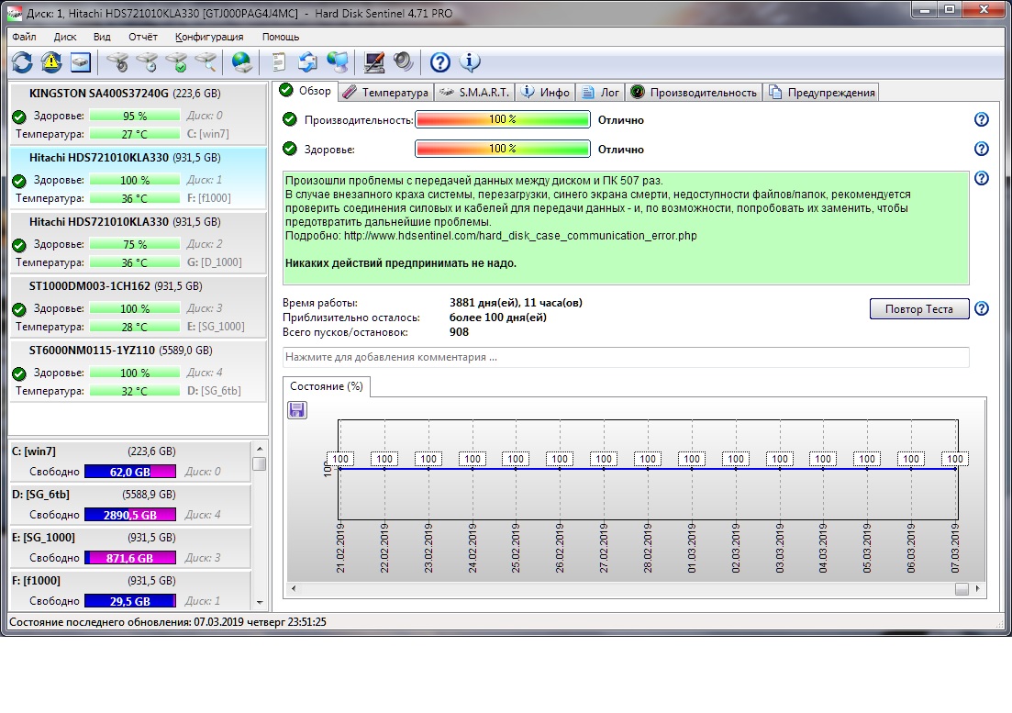This screenshot has width=1012, height=713.
Task: Switch to the S.M.A.R.T. tab
Action: click(x=474, y=93)
